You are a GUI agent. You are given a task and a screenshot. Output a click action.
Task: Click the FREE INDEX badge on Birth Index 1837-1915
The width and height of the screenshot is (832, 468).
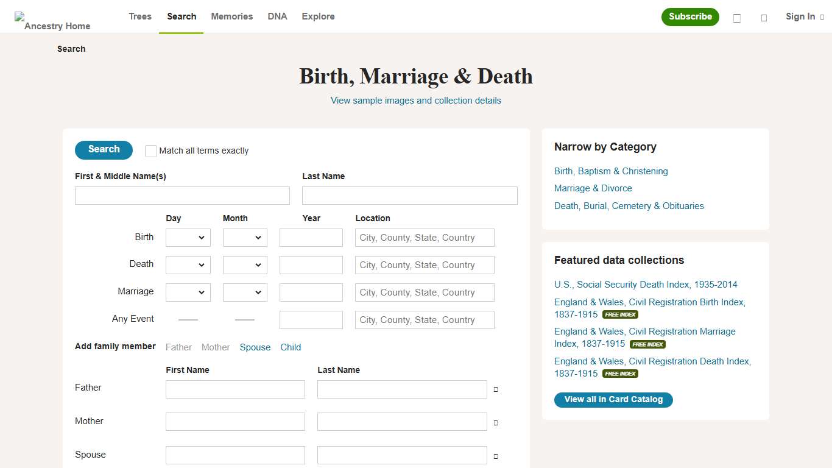[x=620, y=314]
